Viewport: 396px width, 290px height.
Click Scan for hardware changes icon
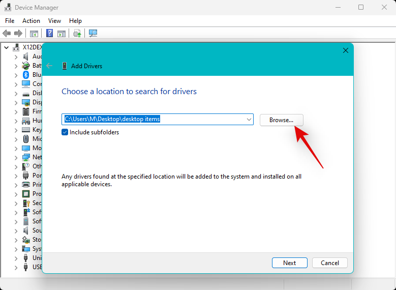93,33
